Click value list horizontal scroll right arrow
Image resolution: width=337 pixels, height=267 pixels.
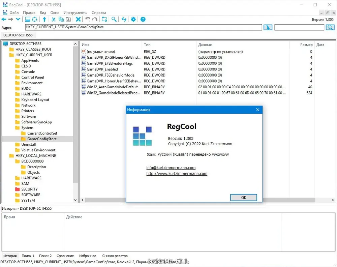tap(333, 200)
